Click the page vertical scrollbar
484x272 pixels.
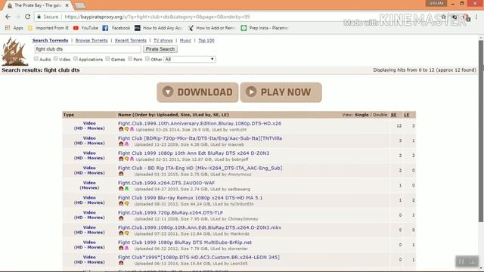481,131
